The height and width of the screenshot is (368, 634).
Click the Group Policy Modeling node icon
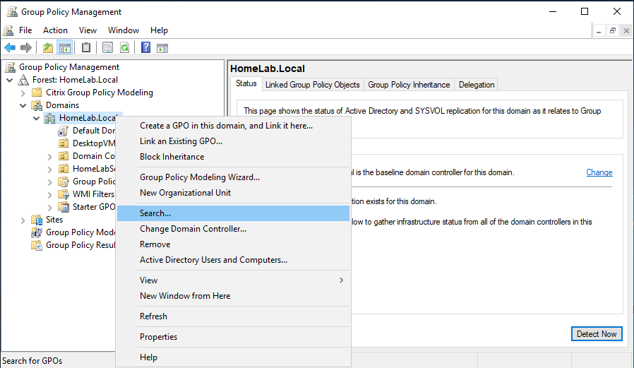pyautogui.click(x=37, y=232)
